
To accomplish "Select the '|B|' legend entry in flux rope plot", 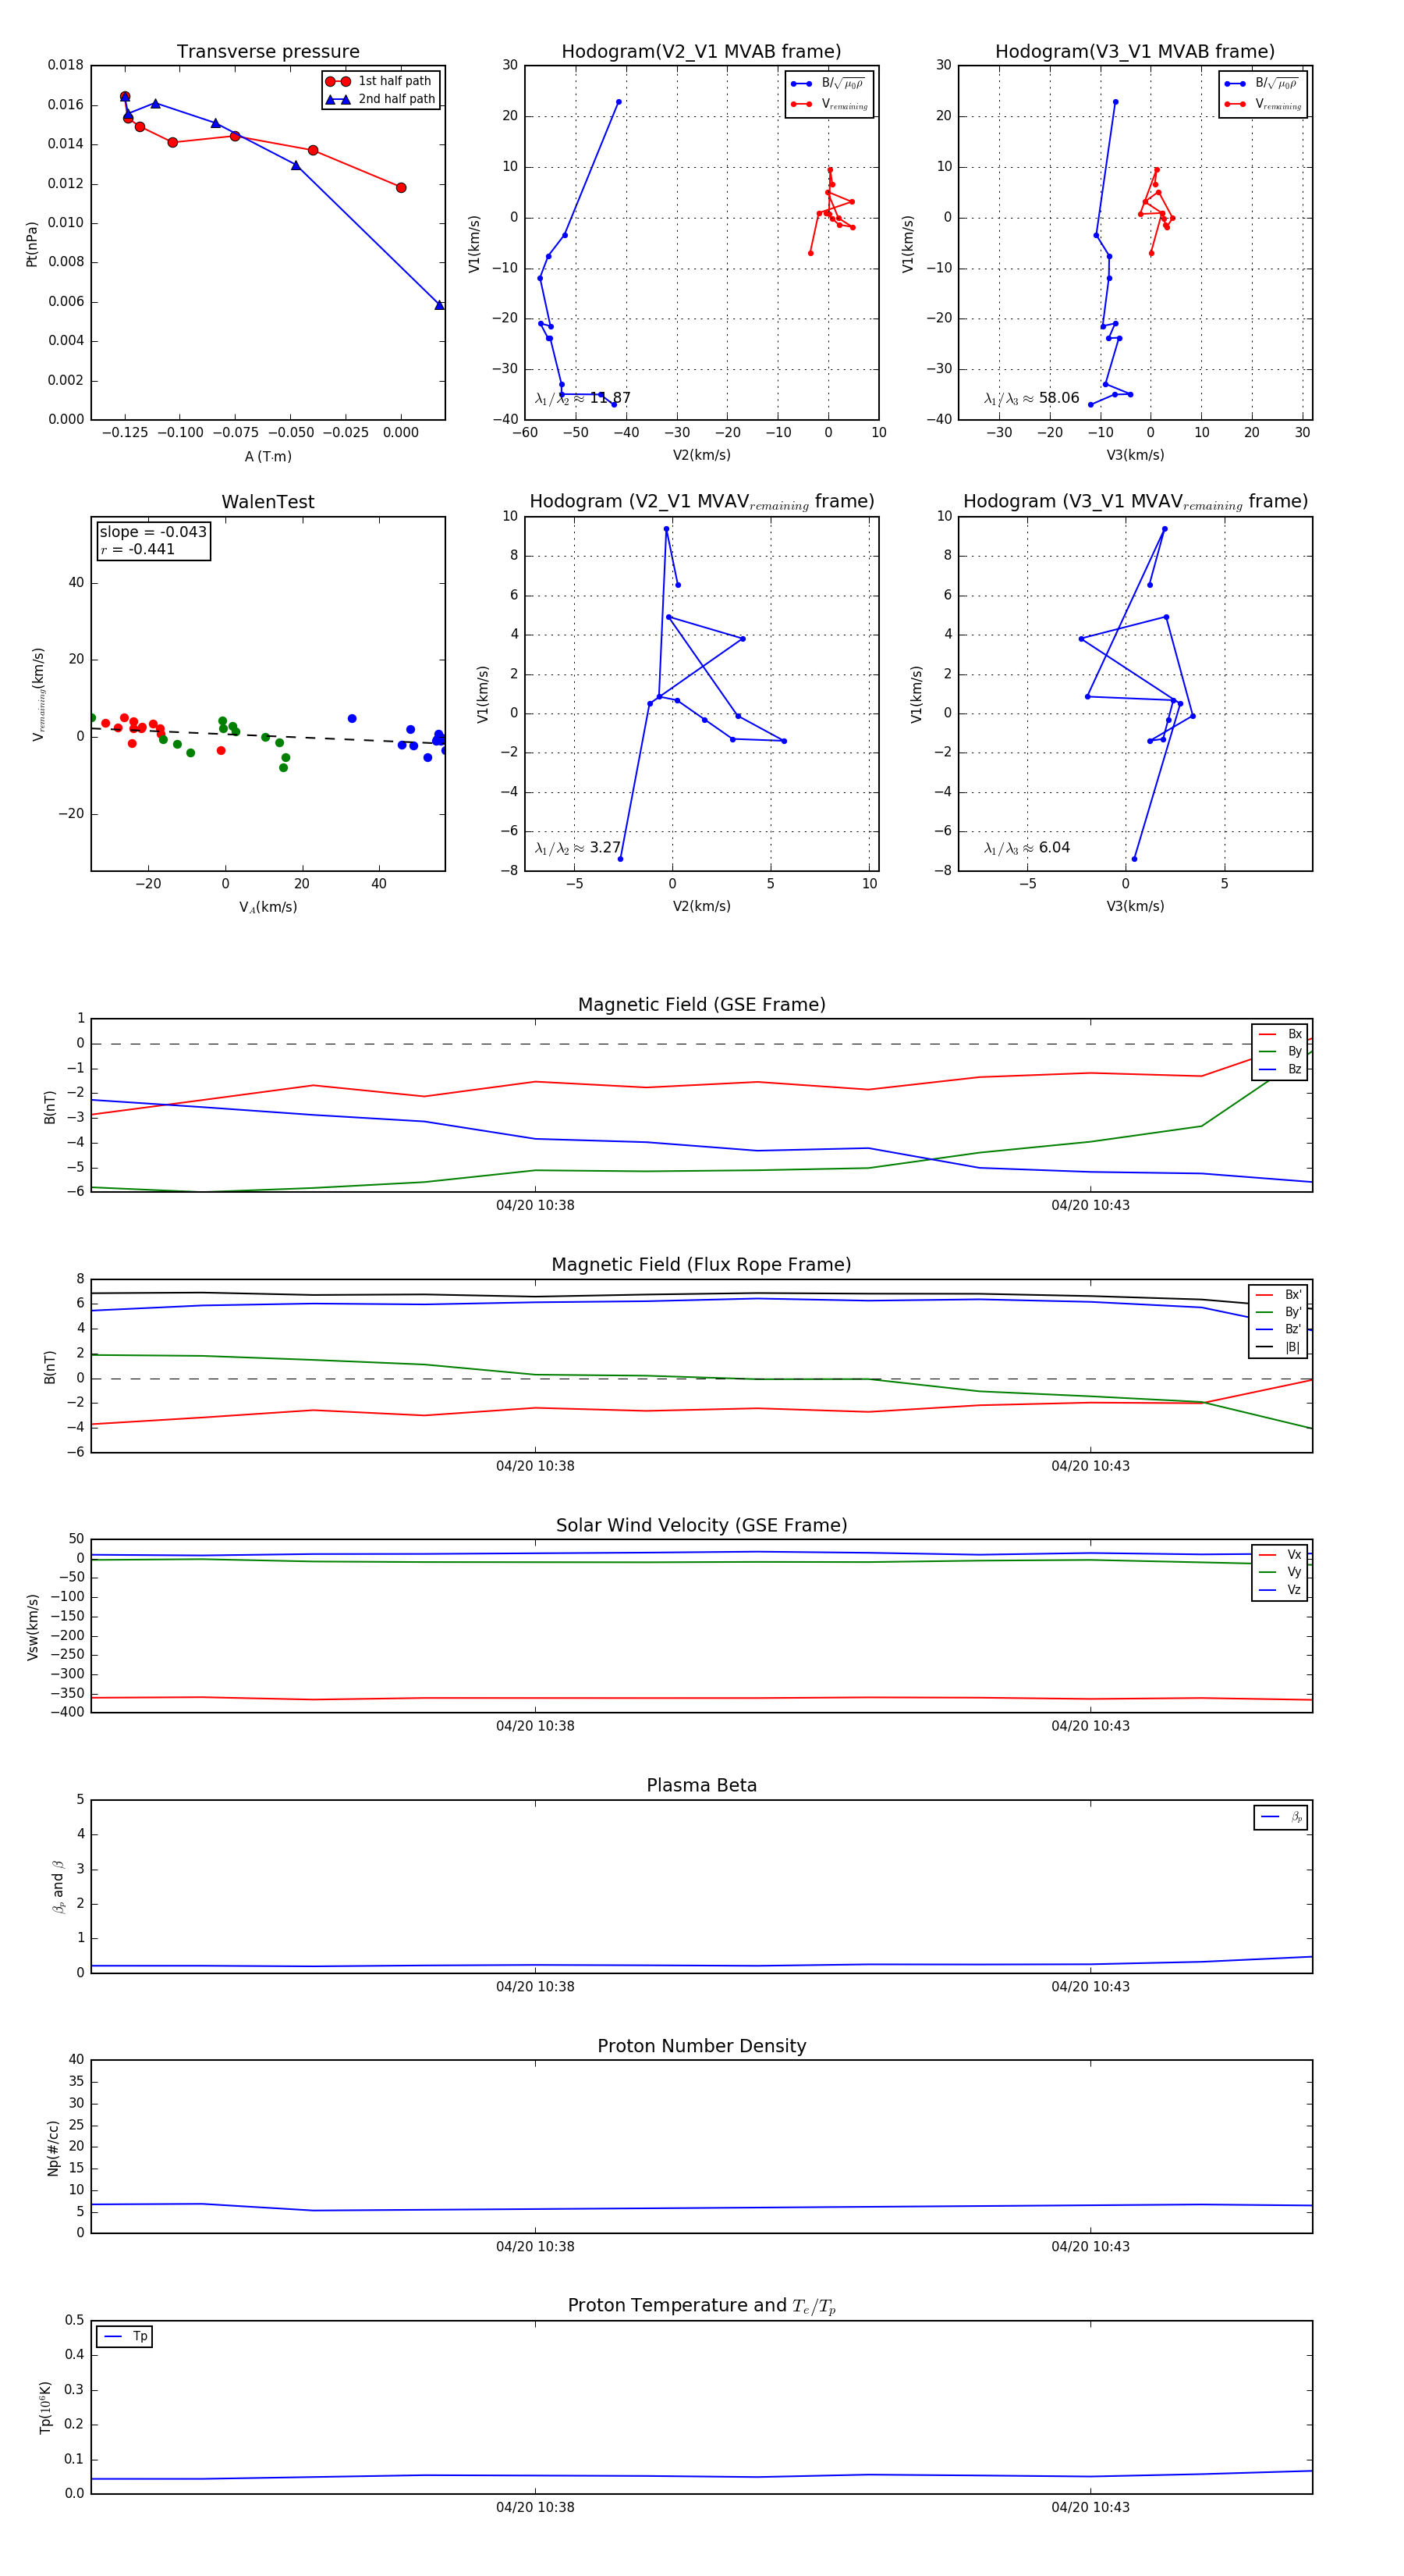I will pyautogui.click(x=1278, y=1347).
